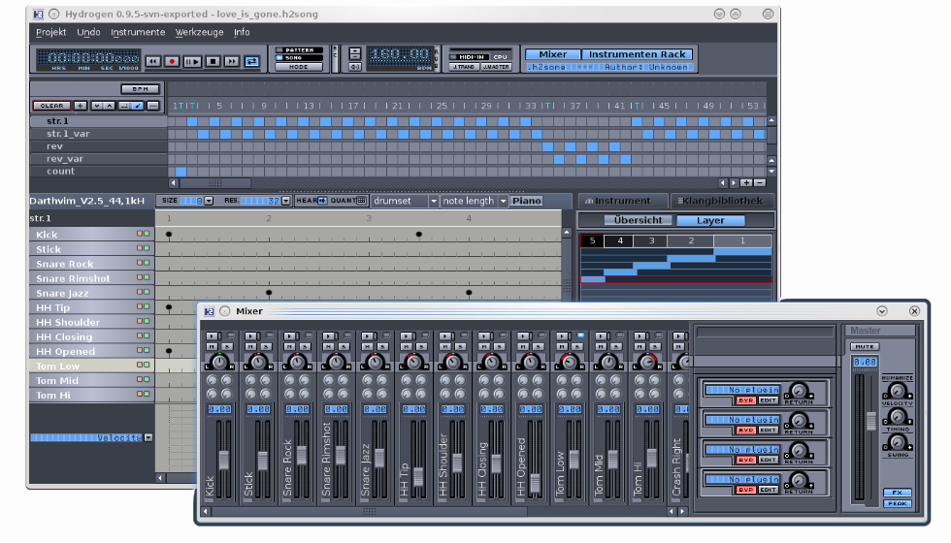Image resolution: width=951 pixels, height=543 pixels.
Task: Mute the Stick mixer channel
Action: (251, 347)
